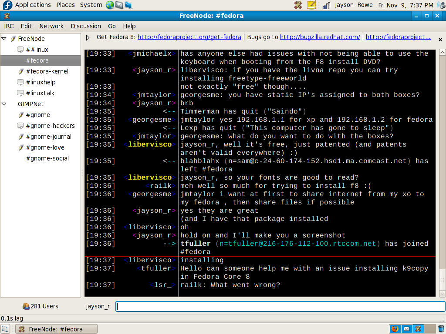Open the clock Fri Nov 9 calendar
Viewport: 446px width, 334px height.
pos(405,5)
